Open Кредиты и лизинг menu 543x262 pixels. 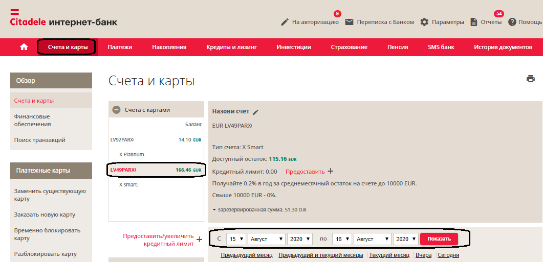pos(232,47)
